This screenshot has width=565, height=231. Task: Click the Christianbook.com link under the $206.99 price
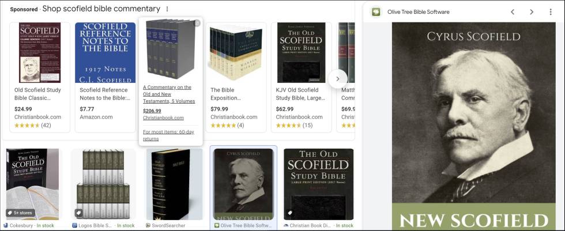(163, 118)
